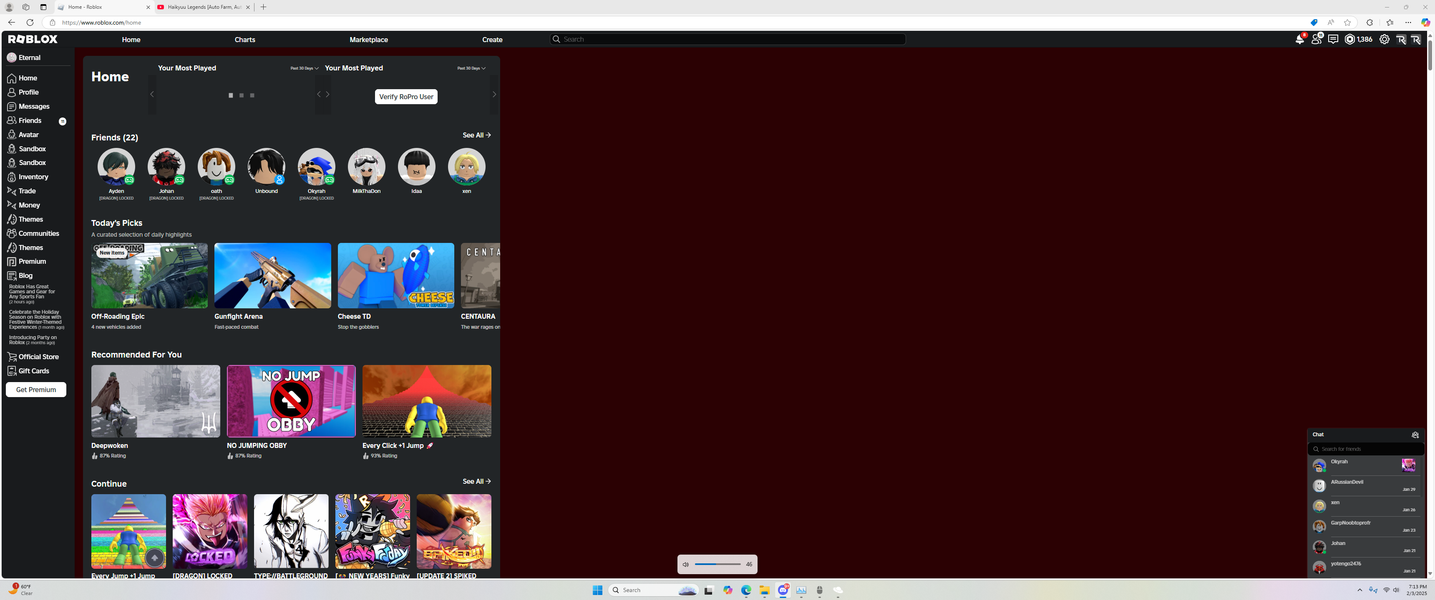
Task: Open the Deepwoken game thumbnail
Action: tap(156, 401)
